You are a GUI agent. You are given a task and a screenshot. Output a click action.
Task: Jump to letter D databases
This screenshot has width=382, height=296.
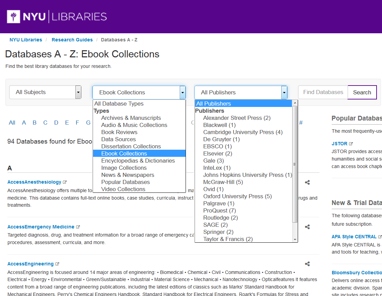(x=56, y=123)
